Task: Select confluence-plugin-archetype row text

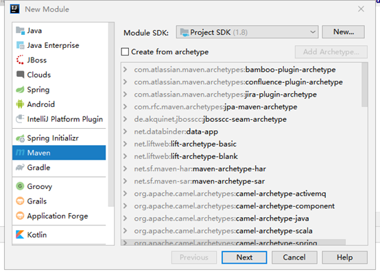Action: coord(239,82)
